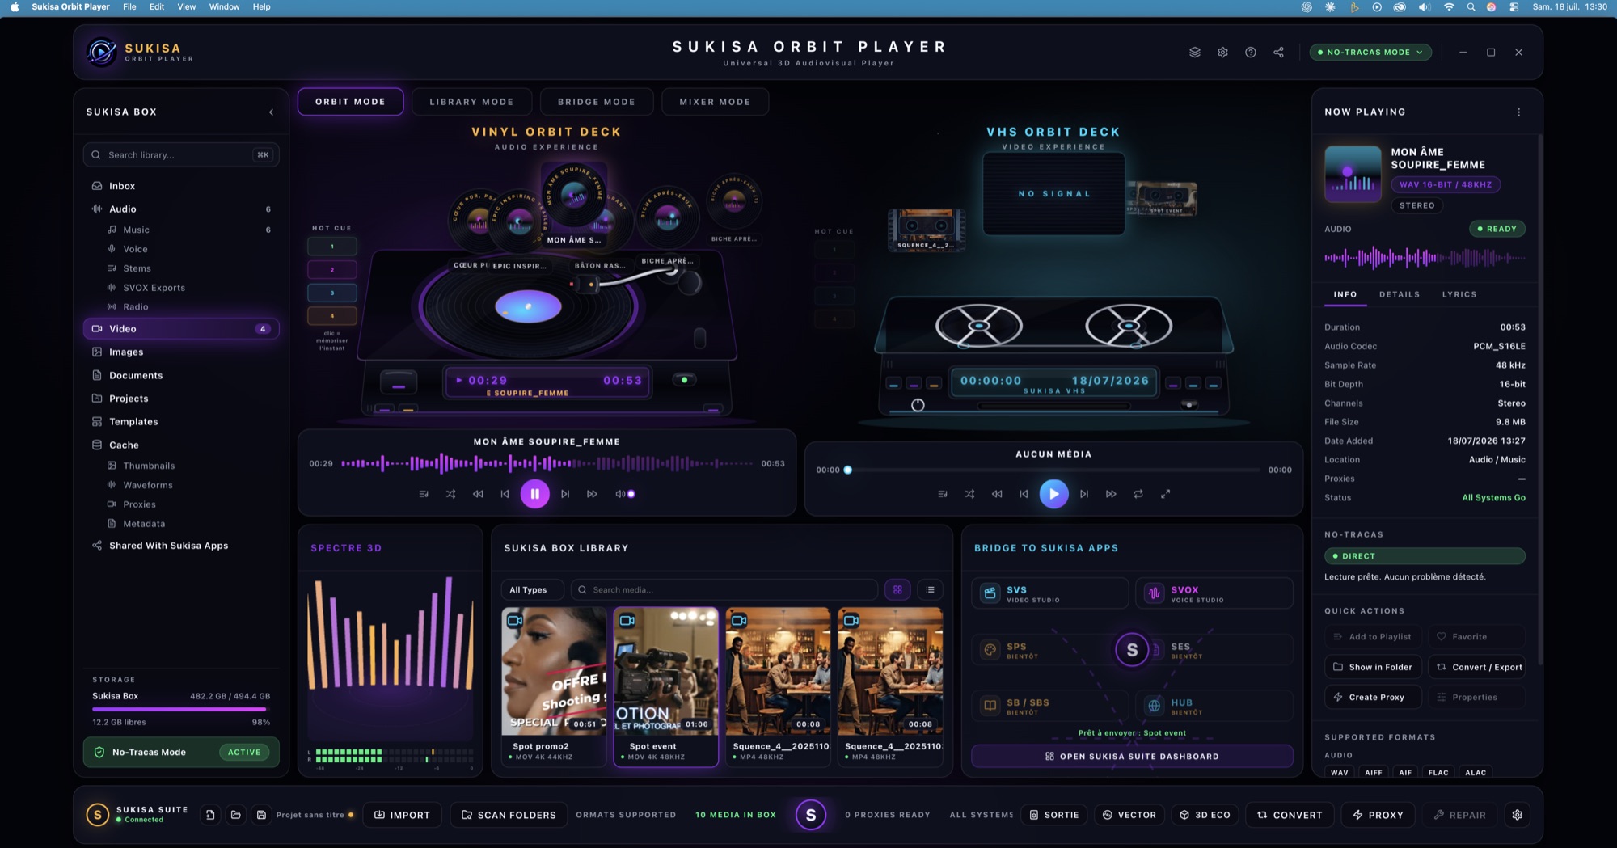Switch to Bridge Mode tab
This screenshot has height=848, width=1617.
(x=597, y=102)
